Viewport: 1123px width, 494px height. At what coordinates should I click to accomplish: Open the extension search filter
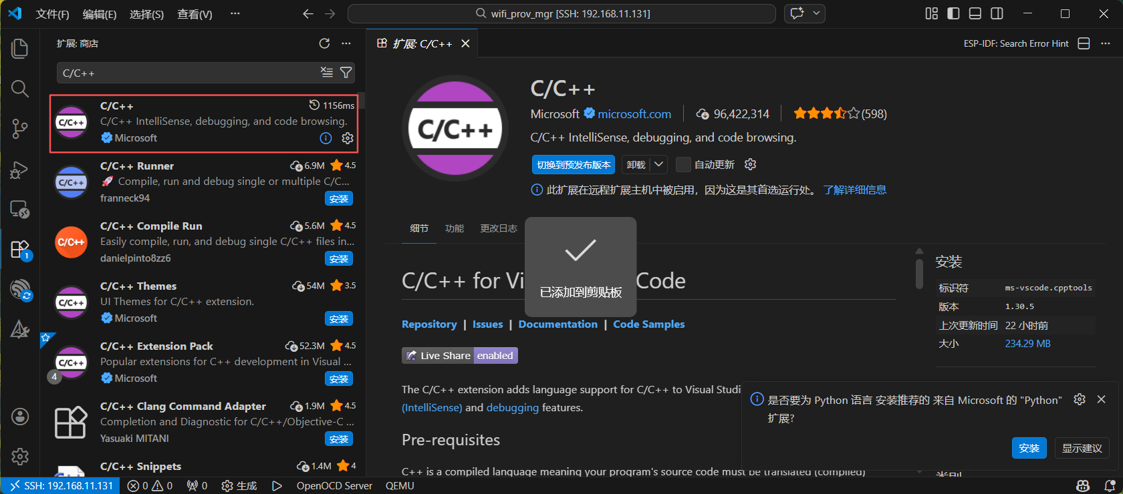point(346,72)
